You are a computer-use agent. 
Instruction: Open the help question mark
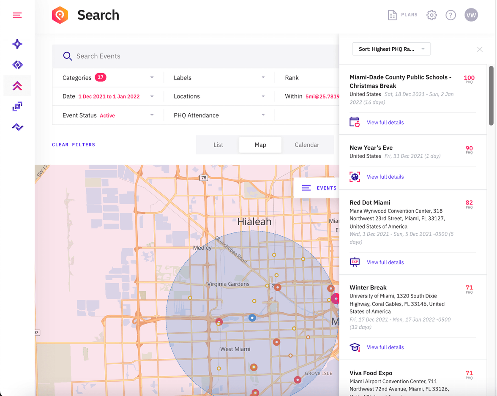click(451, 15)
